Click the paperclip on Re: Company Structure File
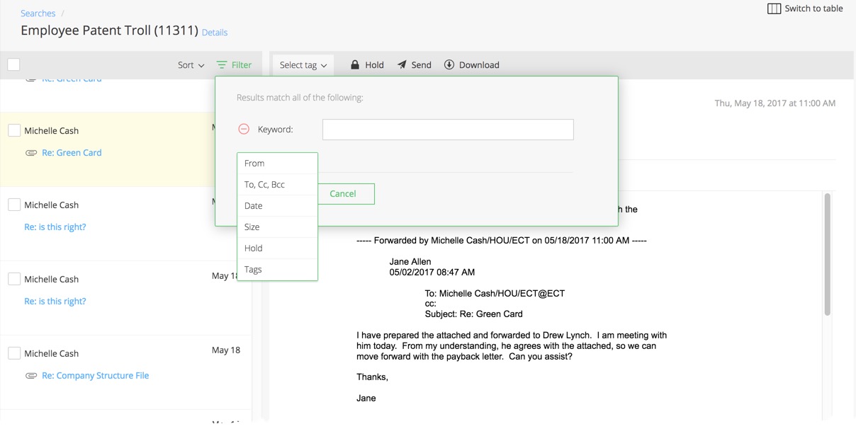Image resolution: width=856 pixels, height=441 pixels. tap(30, 375)
